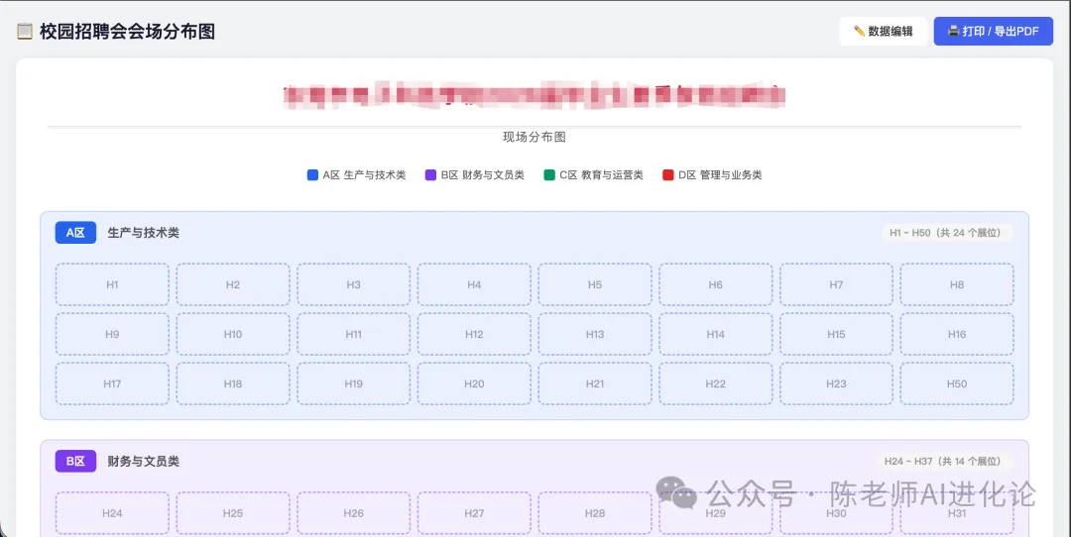This screenshot has width=1071, height=537.
Task: Open booth H24 in B区
Action: pyautogui.click(x=112, y=513)
